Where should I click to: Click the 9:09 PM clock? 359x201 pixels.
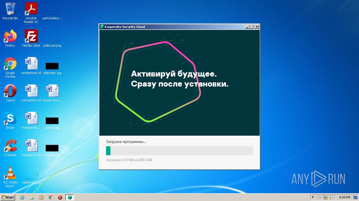pos(345,197)
